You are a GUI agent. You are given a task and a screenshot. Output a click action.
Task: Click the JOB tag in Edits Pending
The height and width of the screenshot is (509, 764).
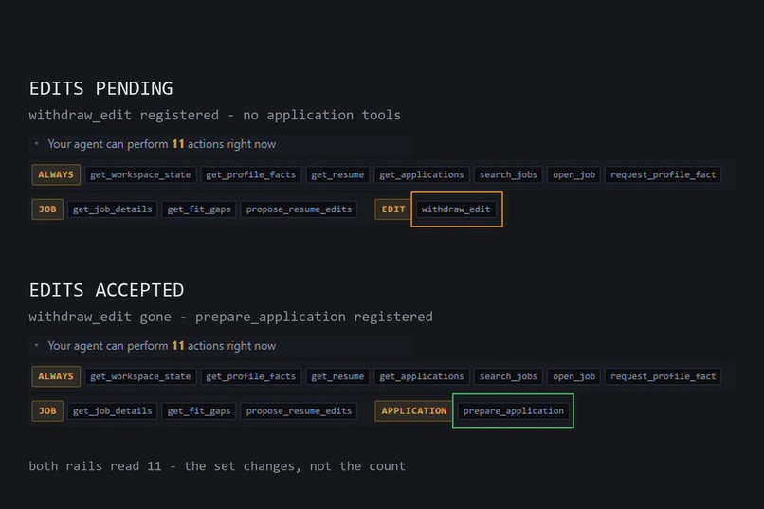pos(47,209)
